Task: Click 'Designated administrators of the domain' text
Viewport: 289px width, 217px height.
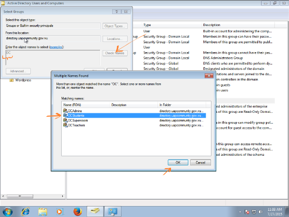Action: [x=234, y=68]
